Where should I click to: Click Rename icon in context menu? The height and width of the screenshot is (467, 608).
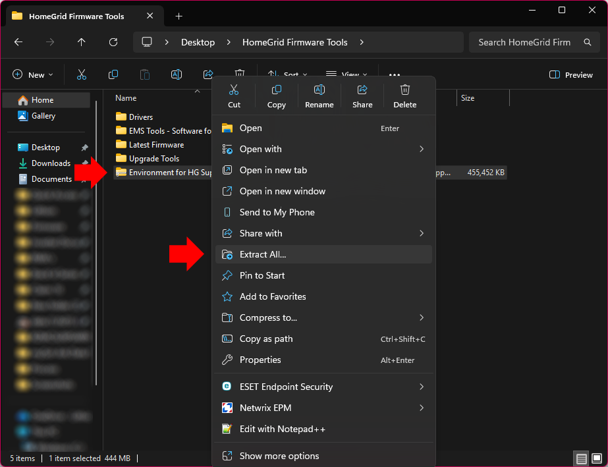point(319,96)
